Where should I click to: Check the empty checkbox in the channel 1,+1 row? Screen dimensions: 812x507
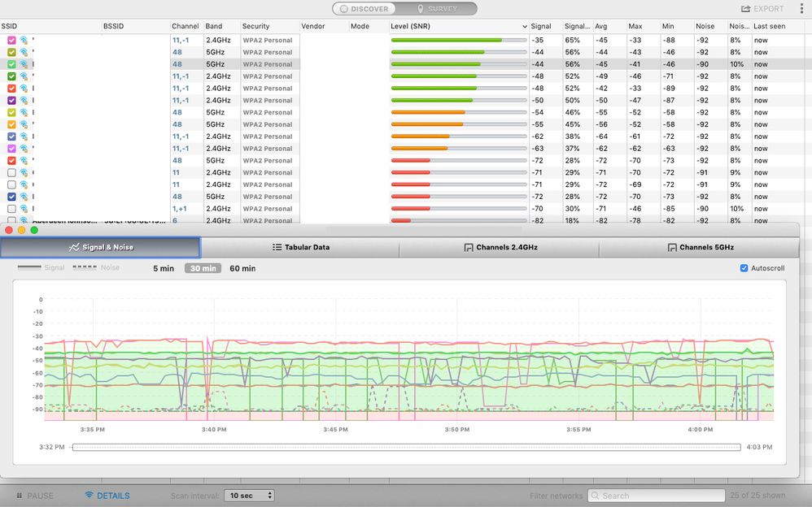pyautogui.click(x=11, y=209)
